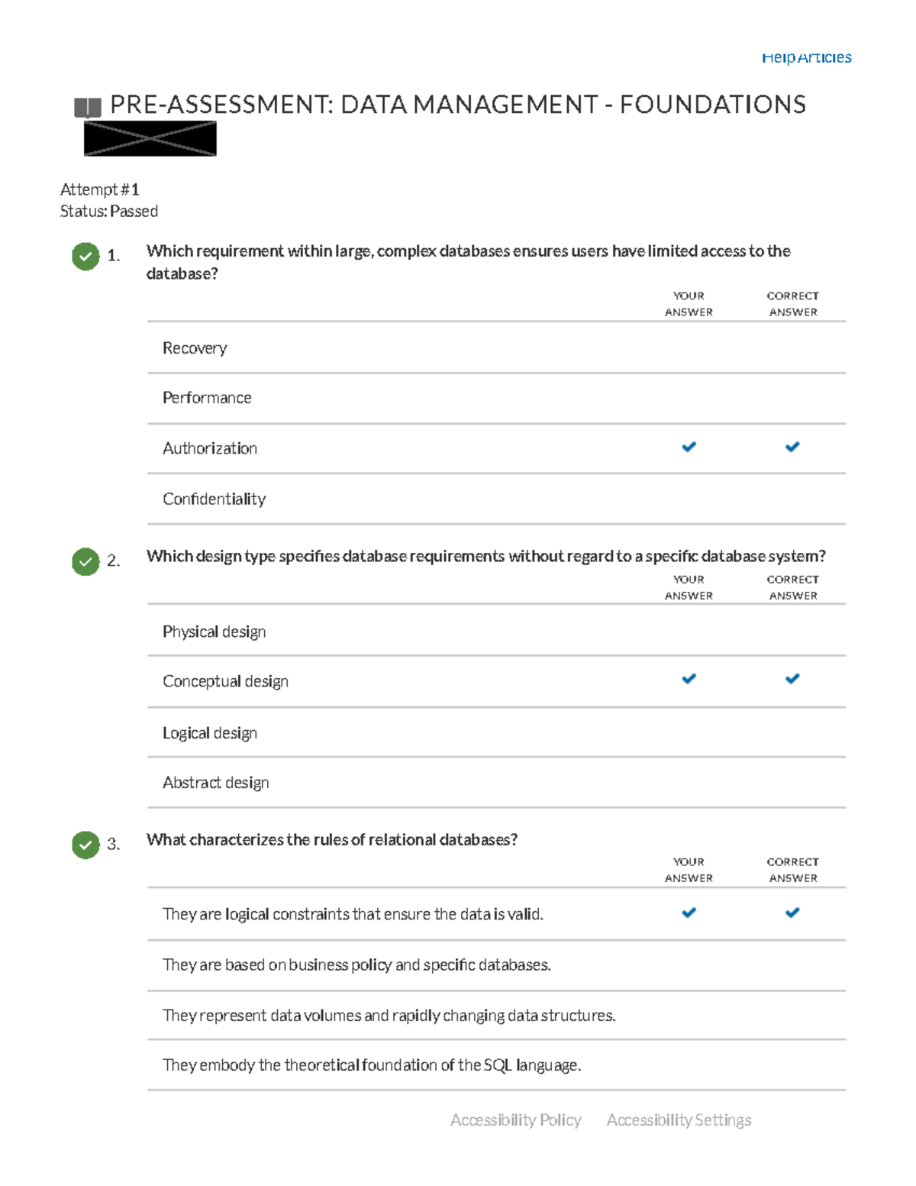Select the Recovery answer option

click(x=195, y=348)
